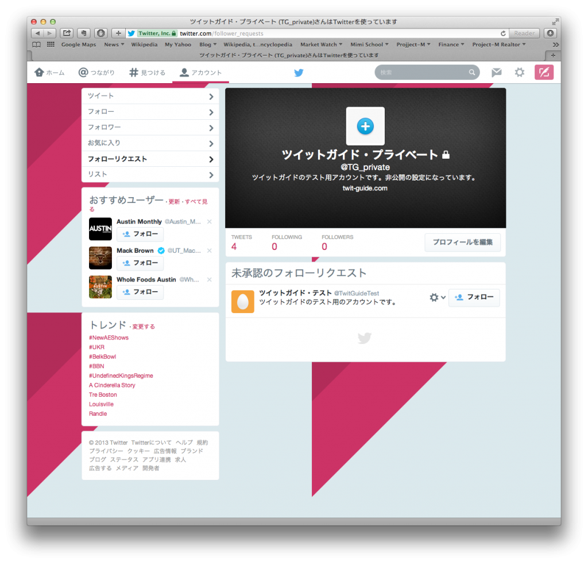This screenshot has height=563, width=588.
Task: Open News bookmarks dropdown
Action: point(114,45)
